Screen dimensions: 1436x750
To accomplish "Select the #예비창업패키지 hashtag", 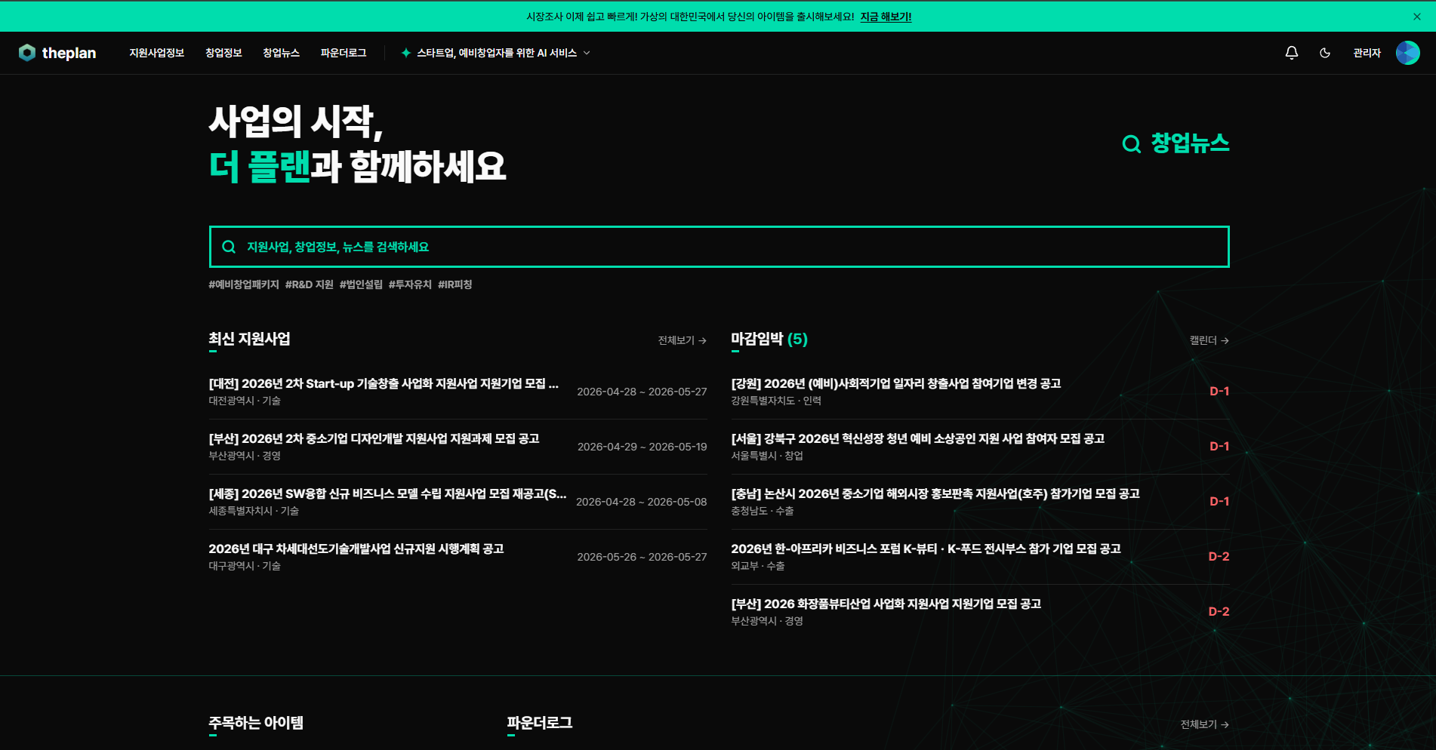I will click(244, 284).
